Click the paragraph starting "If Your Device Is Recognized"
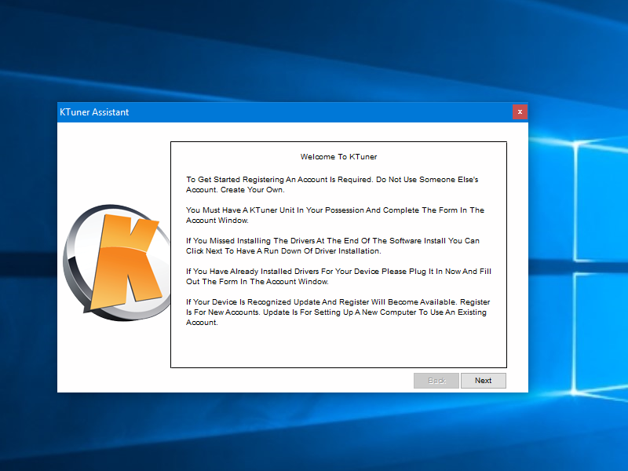This screenshot has height=471, width=628. (x=338, y=312)
